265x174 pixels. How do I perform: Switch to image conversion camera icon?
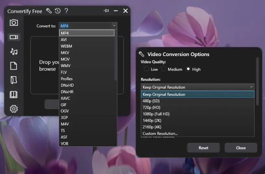[x=14, y=23]
